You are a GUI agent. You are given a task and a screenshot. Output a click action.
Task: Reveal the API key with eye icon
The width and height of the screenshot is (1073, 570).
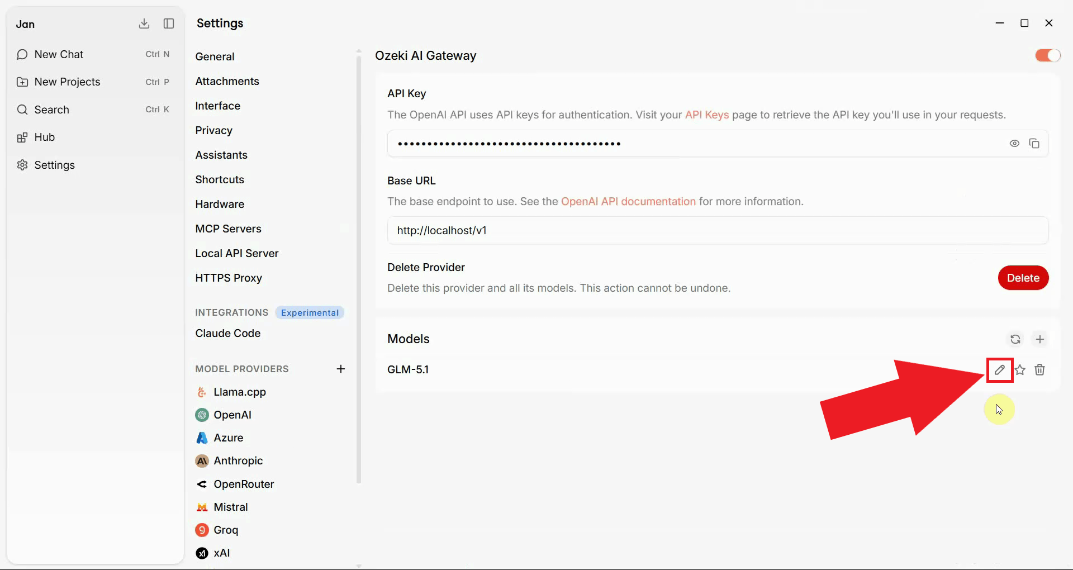click(x=1014, y=144)
